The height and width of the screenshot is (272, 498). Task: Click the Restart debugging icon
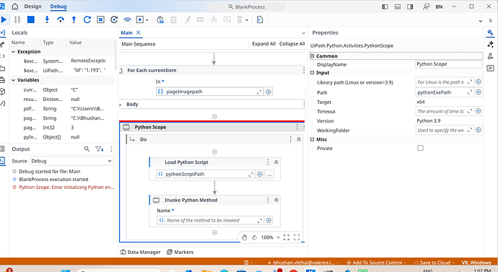114,19
